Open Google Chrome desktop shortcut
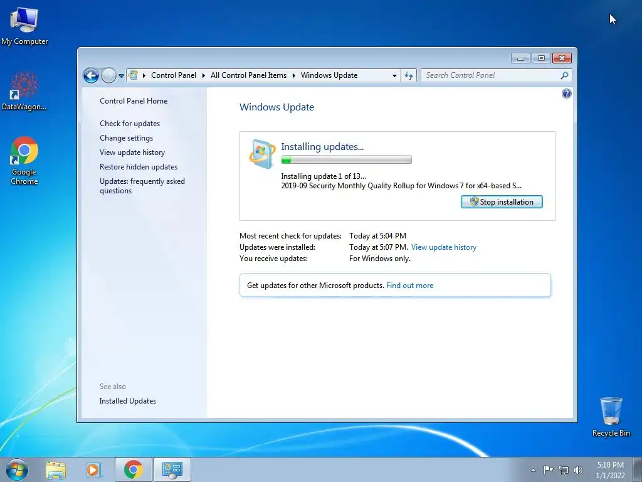This screenshot has width=642, height=482. [24, 160]
